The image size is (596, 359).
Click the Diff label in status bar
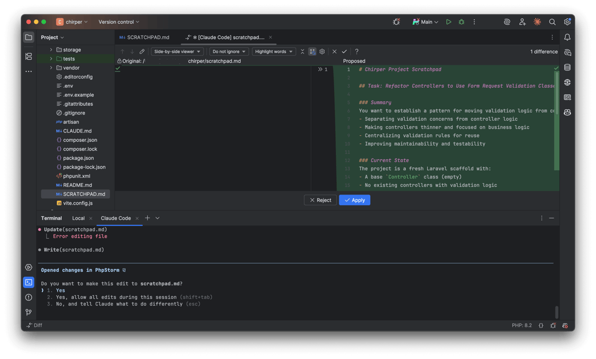[x=34, y=325]
